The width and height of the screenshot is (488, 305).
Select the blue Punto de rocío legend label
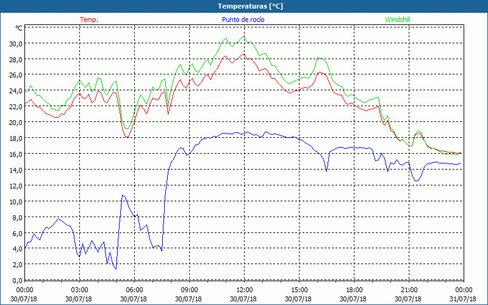[x=243, y=20]
